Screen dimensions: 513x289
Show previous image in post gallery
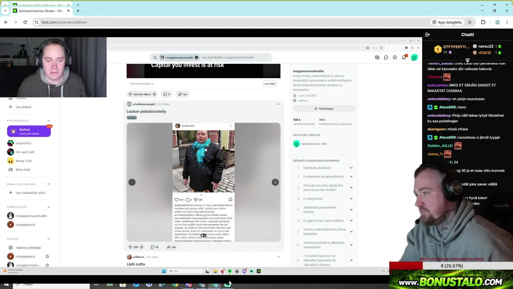point(132,182)
